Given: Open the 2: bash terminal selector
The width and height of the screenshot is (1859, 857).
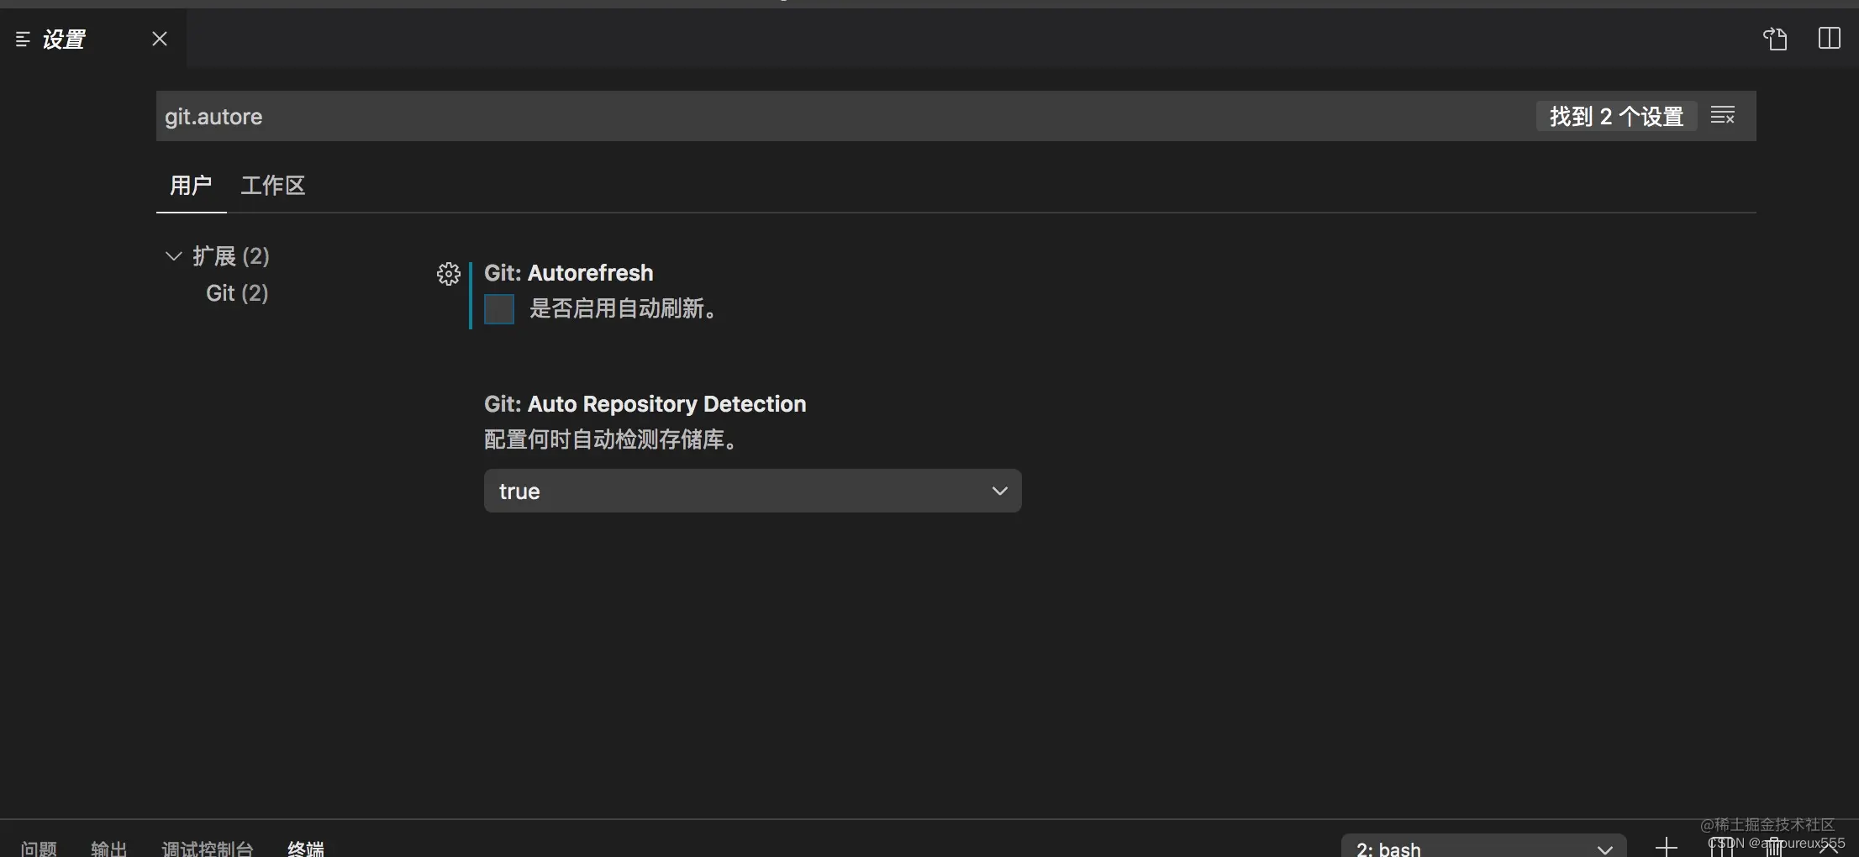Looking at the screenshot, I should [1483, 848].
